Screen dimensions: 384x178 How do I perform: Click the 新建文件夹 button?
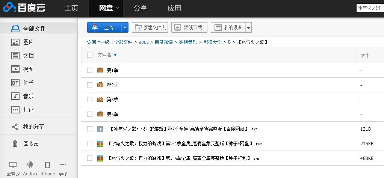click(150, 27)
